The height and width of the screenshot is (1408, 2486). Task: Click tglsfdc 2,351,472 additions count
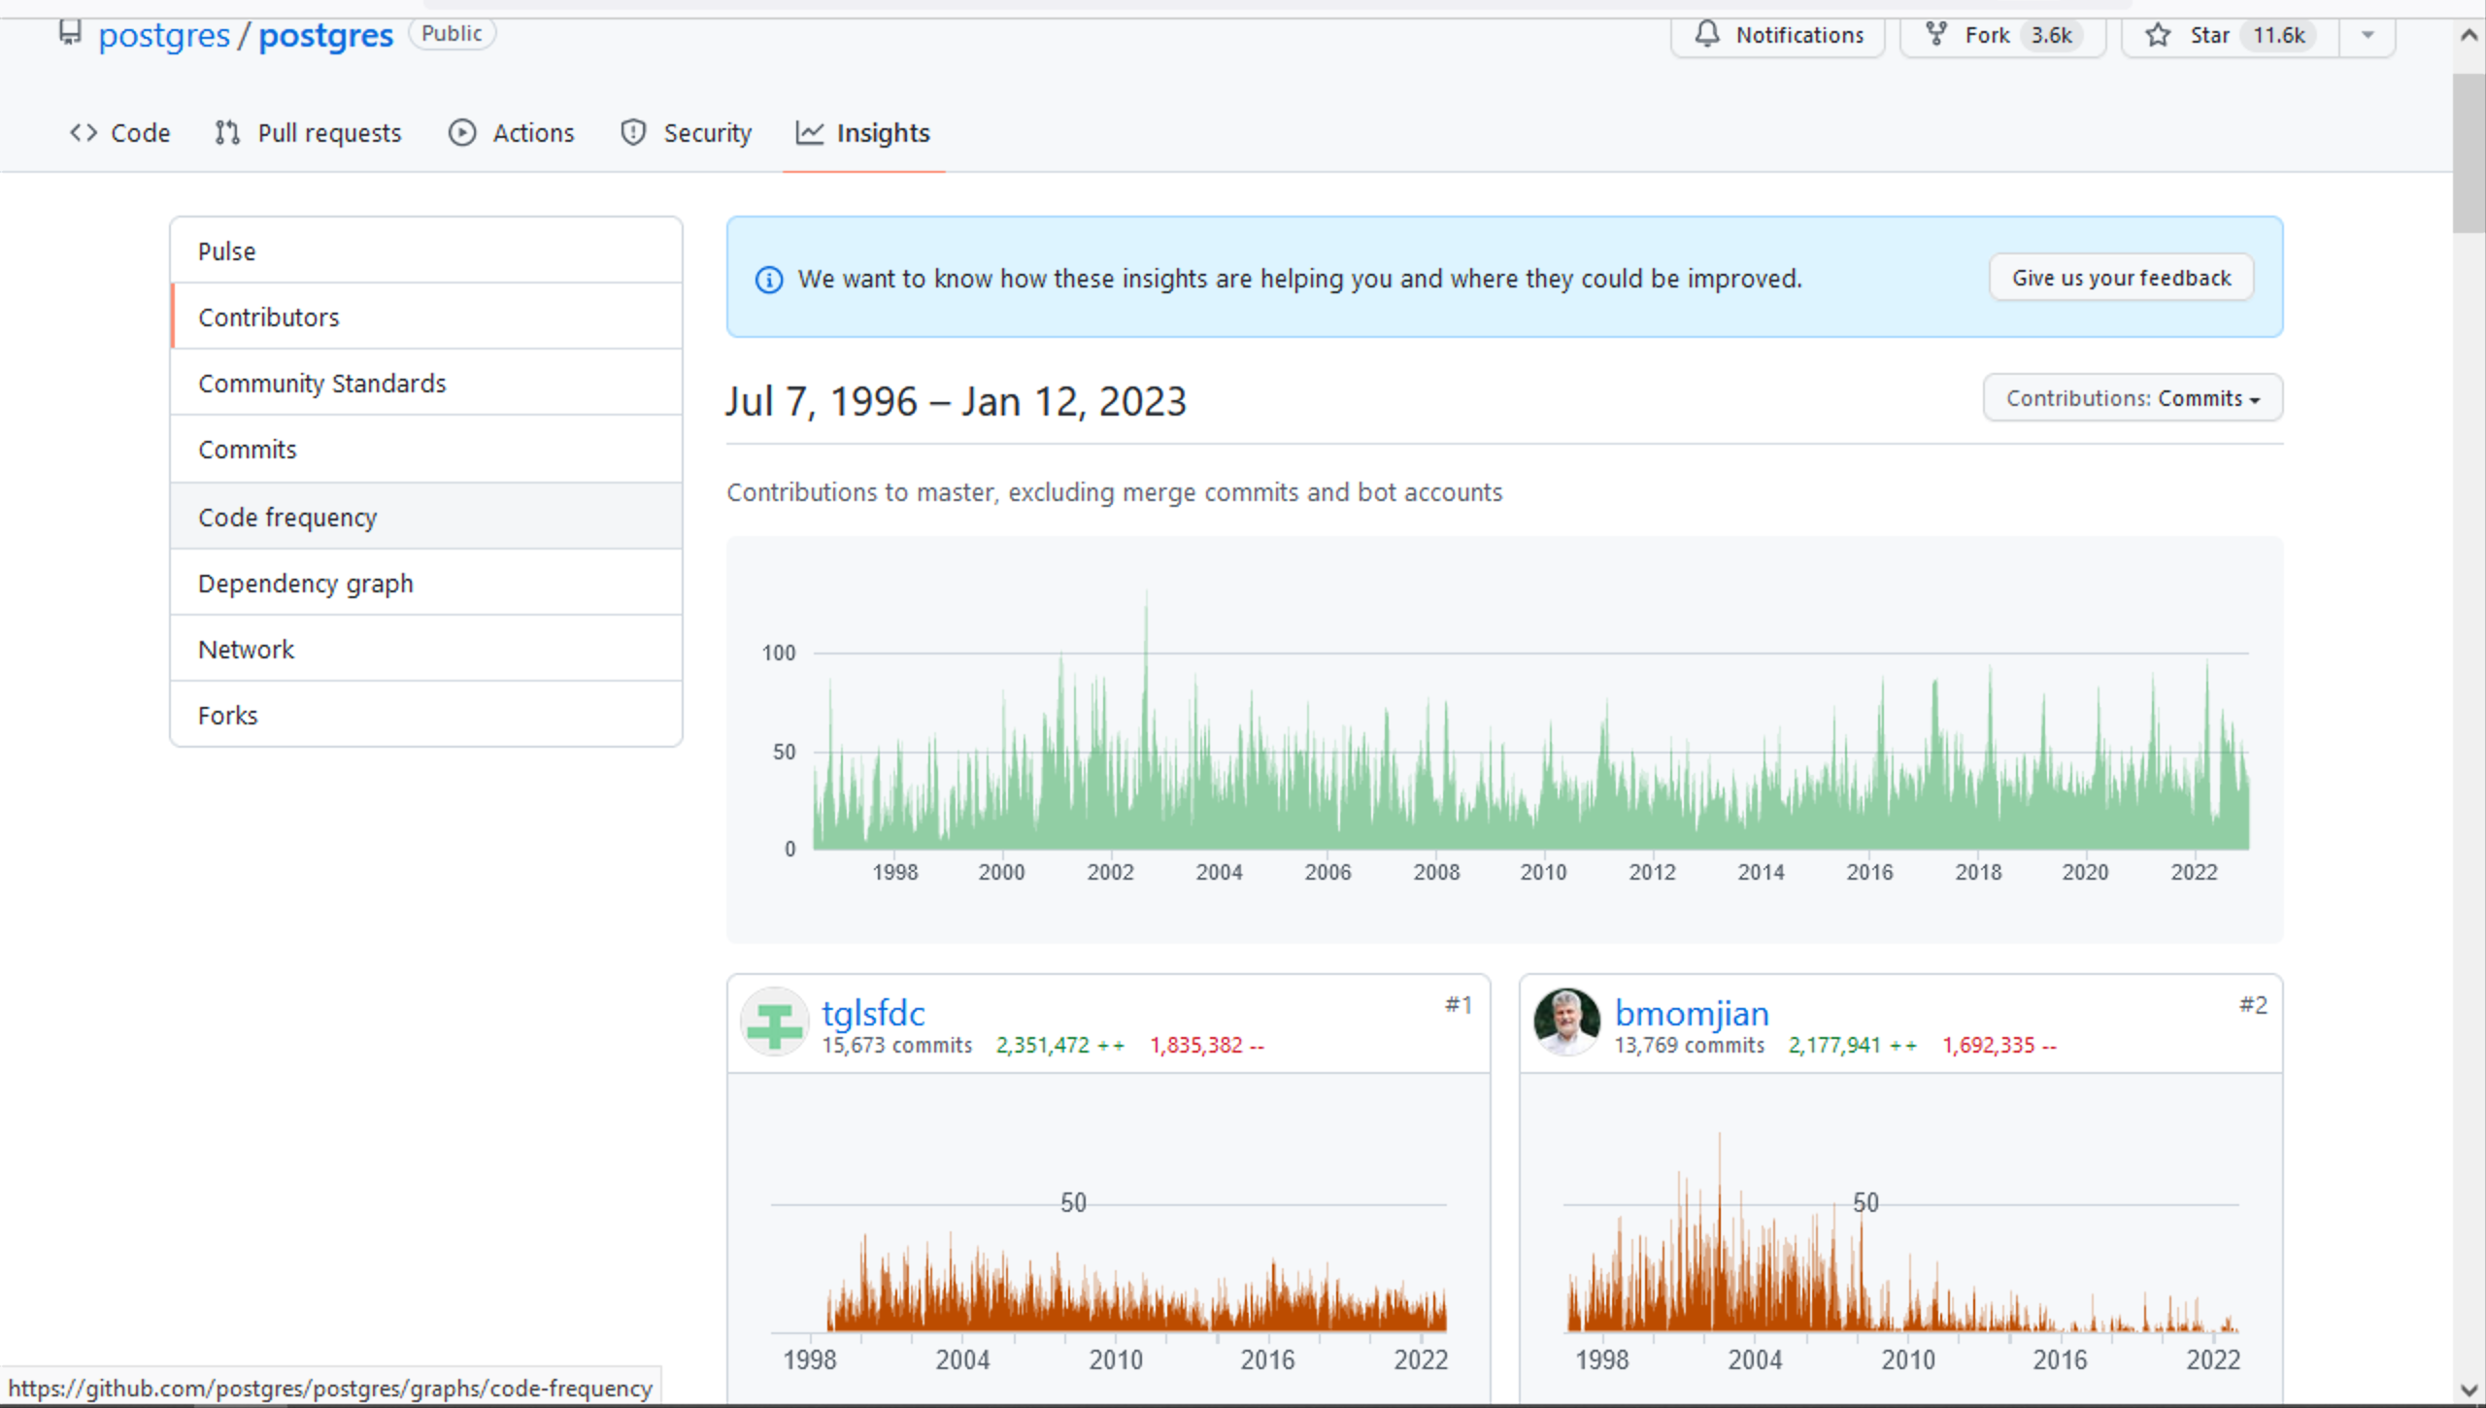[1059, 1045]
